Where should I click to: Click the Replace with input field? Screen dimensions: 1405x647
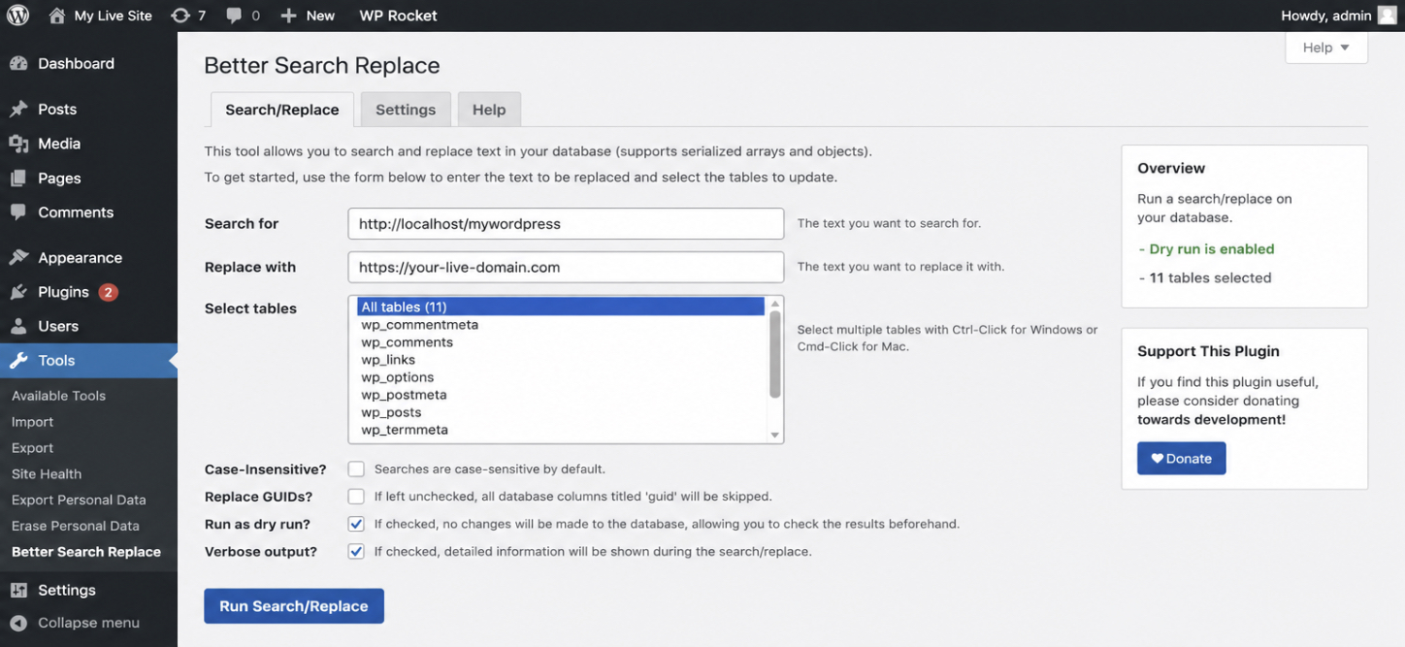click(566, 267)
